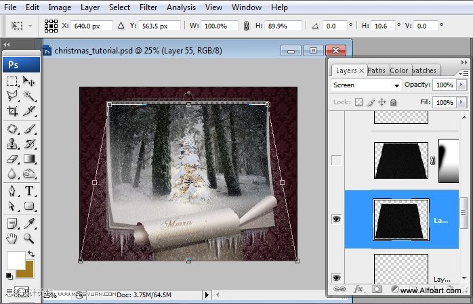
Task: Toggle maintain aspect ratio chain link
Action: (246, 26)
